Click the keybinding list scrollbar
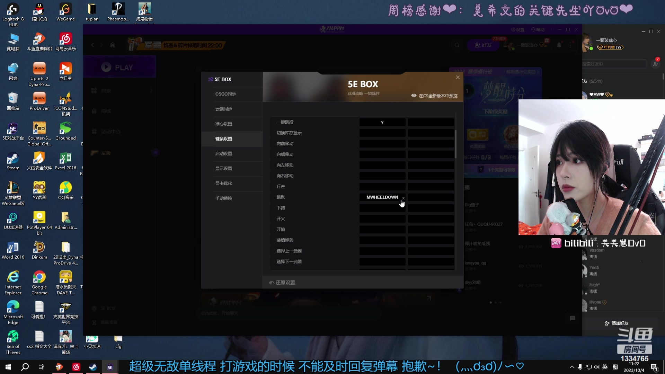Screen dimensions: 665x374 [456, 144]
